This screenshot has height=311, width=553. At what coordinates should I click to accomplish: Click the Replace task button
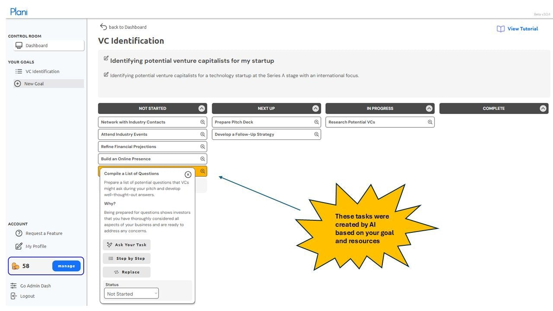[127, 272]
